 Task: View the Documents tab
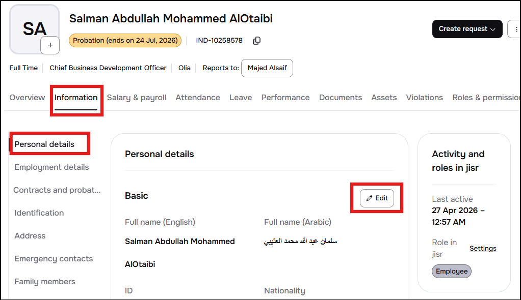(x=341, y=98)
